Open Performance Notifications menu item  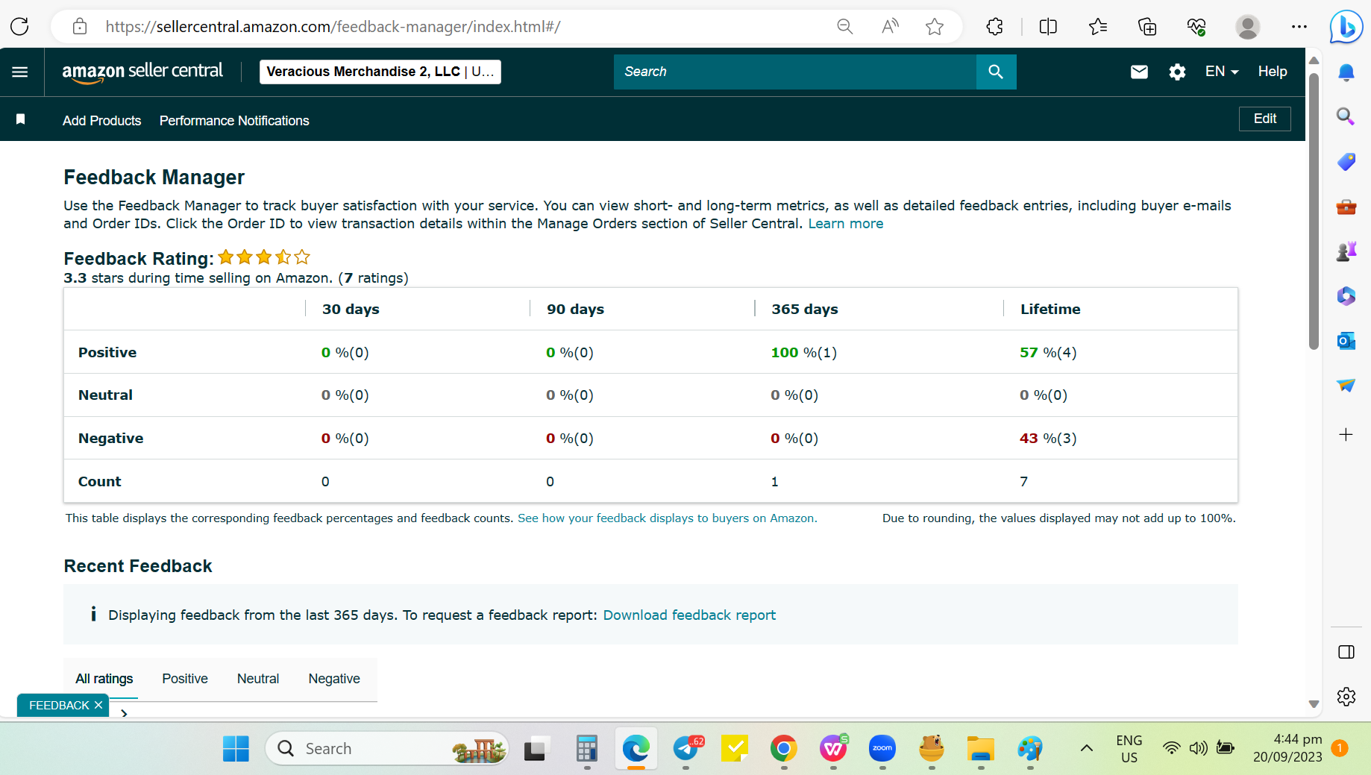(234, 121)
